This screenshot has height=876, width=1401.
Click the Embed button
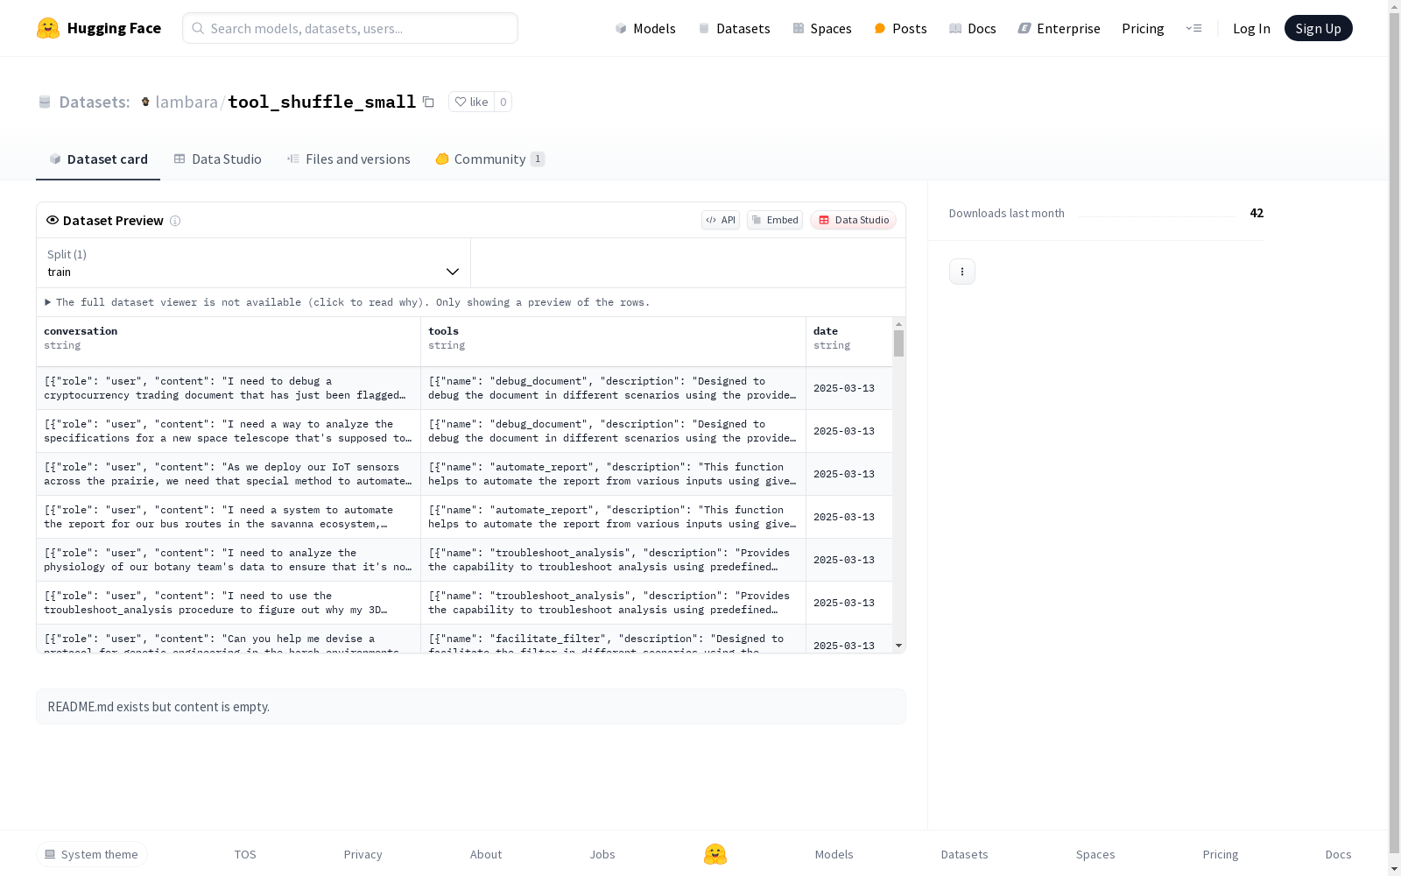(x=775, y=220)
